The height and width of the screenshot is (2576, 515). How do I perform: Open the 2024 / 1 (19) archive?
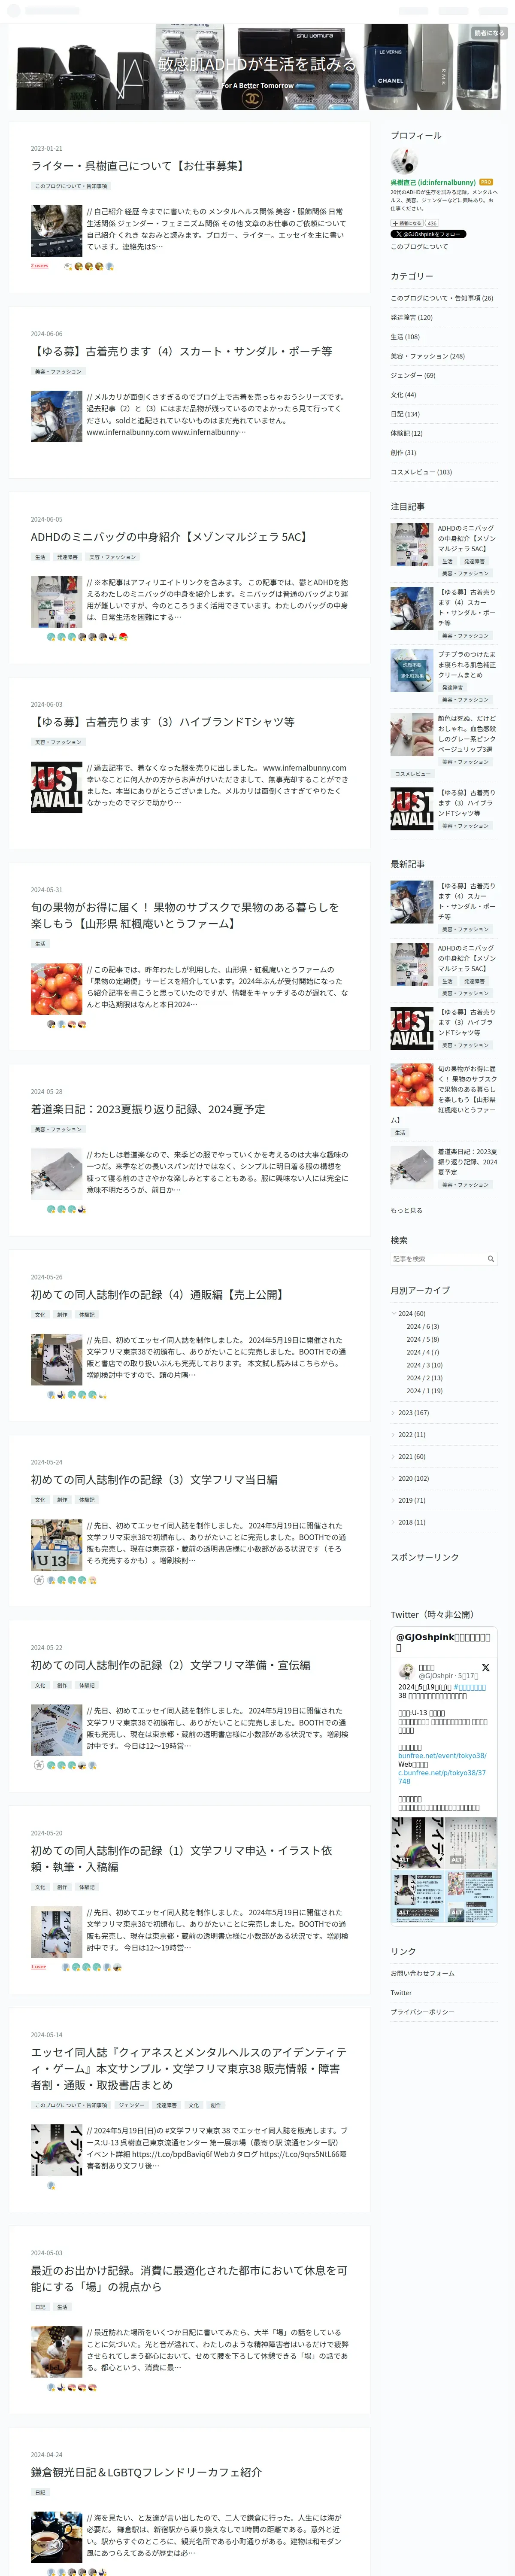424,1390
